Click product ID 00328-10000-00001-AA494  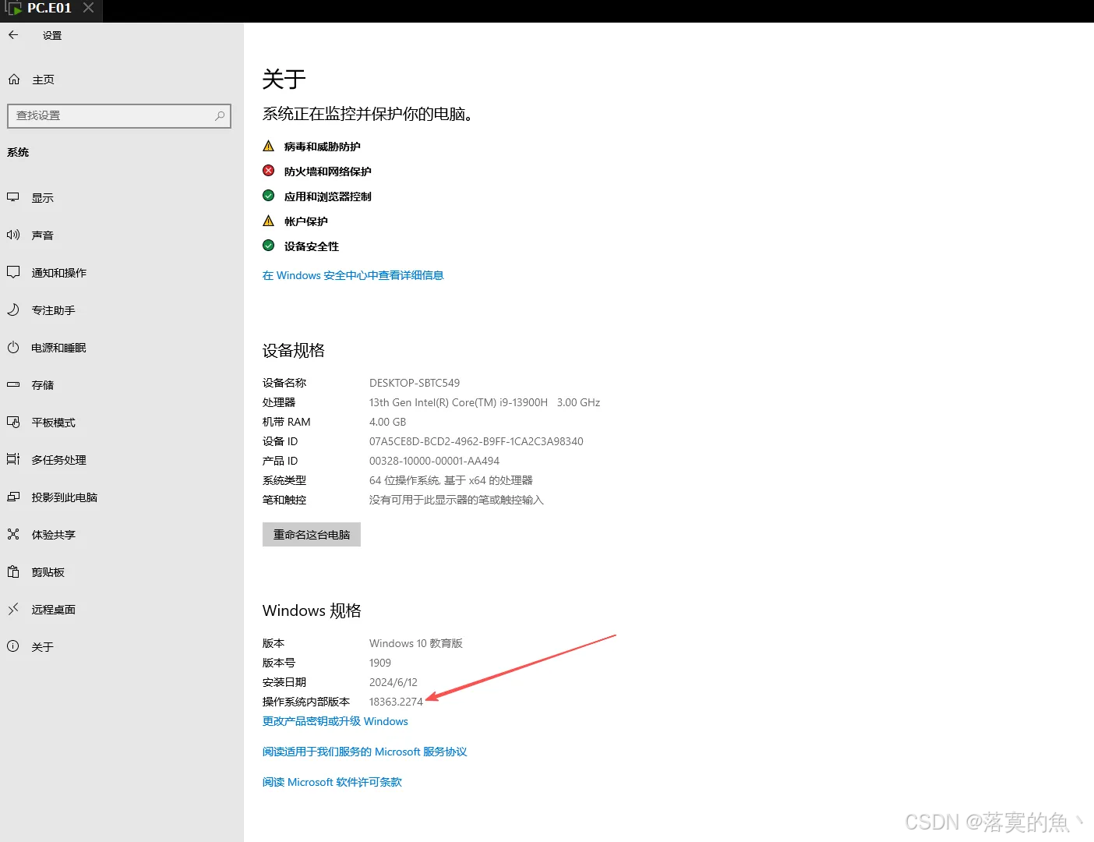pos(434,461)
